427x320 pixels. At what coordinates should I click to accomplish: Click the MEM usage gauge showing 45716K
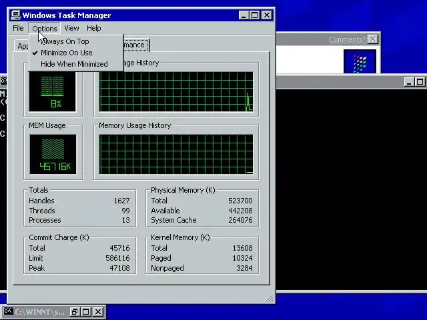(x=53, y=154)
